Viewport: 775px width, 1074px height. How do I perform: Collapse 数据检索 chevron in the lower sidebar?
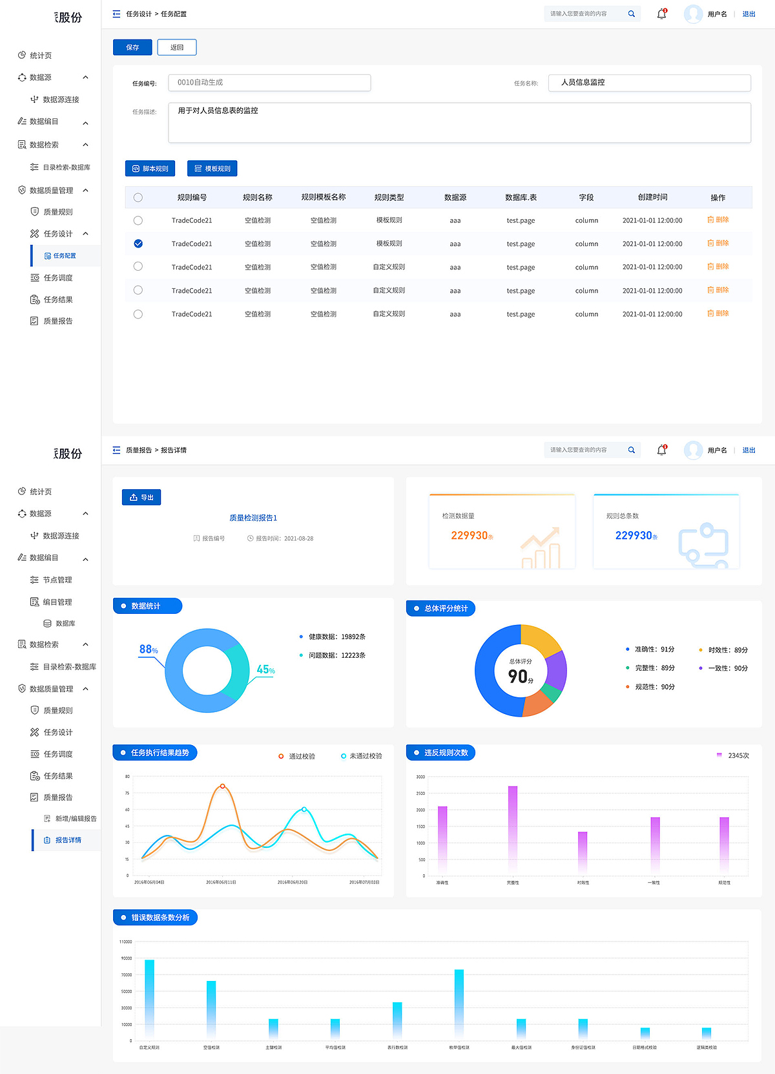click(x=85, y=644)
